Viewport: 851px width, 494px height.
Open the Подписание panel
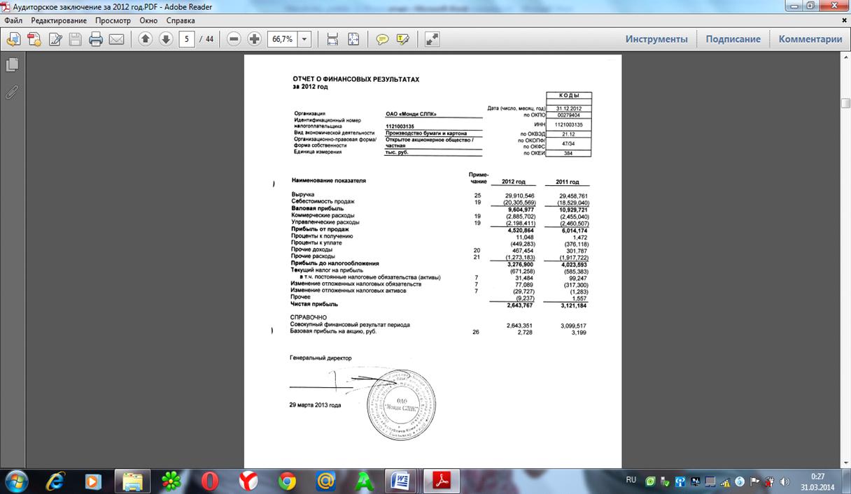click(x=733, y=39)
